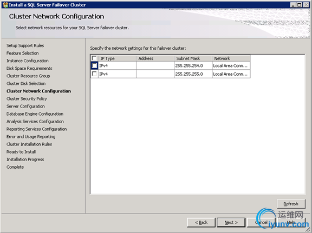
Task: Click the Address cell of the second IPv4 row
Action: pos(155,74)
